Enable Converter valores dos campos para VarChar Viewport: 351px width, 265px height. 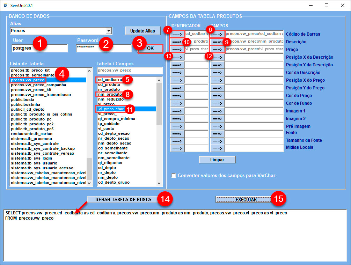(x=174, y=176)
